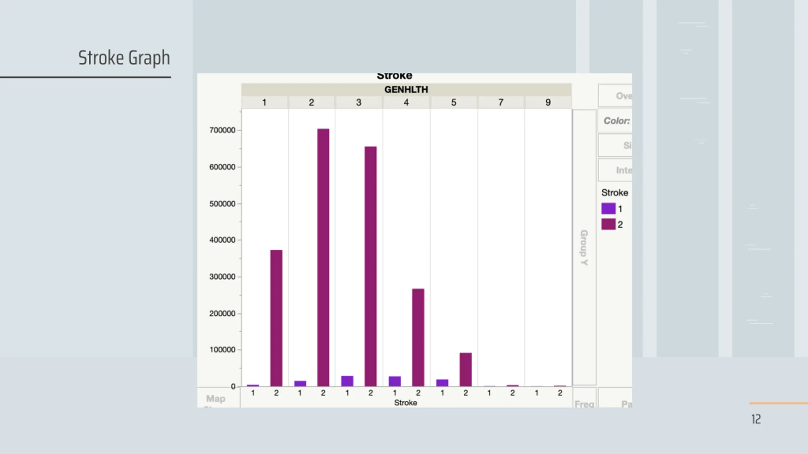This screenshot has width=808, height=454.
Task: Click the Group Y drop zone
Action: tap(584, 247)
